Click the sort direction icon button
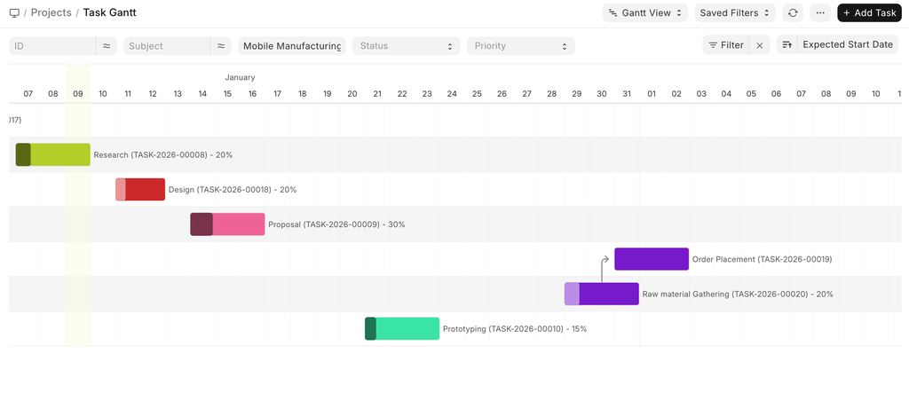The width and height of the screenshot is (909, 393). [x=786, y=45]
